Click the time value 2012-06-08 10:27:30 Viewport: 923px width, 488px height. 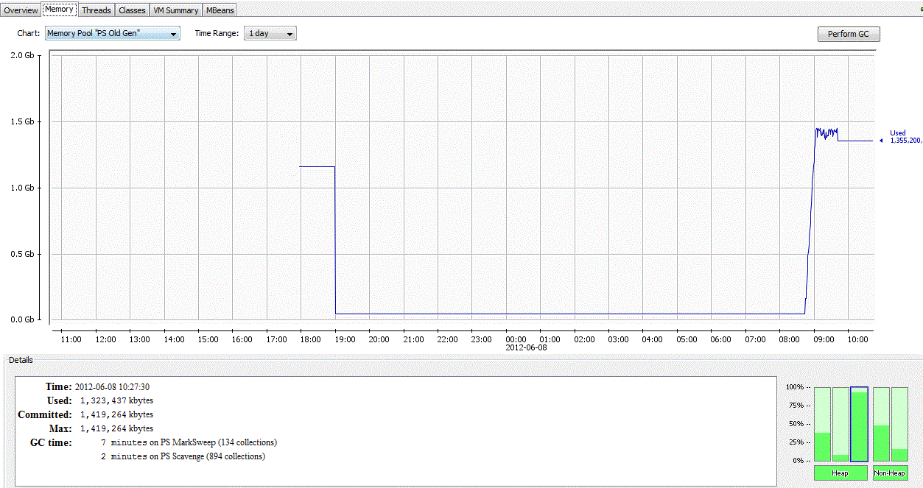[112, 386]
